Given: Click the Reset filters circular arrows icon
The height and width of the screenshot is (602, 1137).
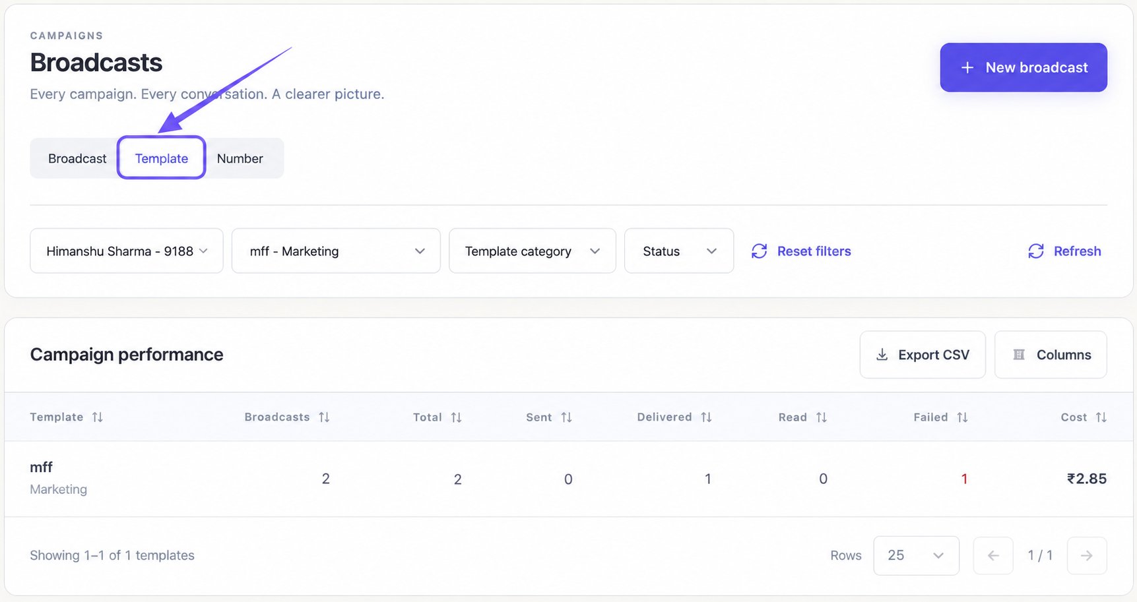Looking at the screenshot, I should pos(760,251).
